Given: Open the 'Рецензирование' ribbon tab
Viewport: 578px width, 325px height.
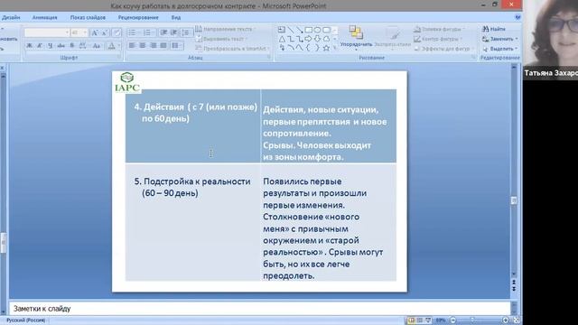Looking at the screenshot, I should click(x=138, y=17).
